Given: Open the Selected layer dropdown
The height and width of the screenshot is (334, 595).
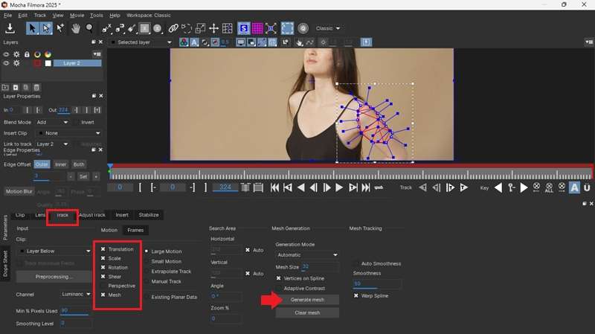Looking at the screenshot, I should (x=141, y=42).
